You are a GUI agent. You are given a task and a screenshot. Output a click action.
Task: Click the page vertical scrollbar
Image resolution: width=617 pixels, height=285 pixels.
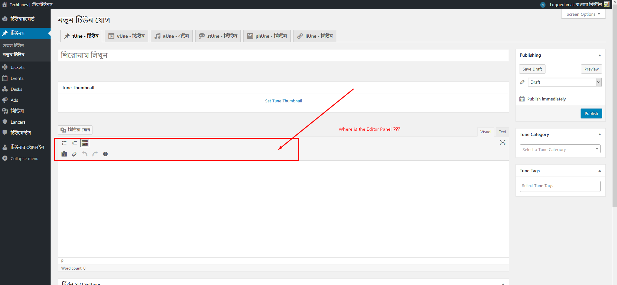point(615,106)
